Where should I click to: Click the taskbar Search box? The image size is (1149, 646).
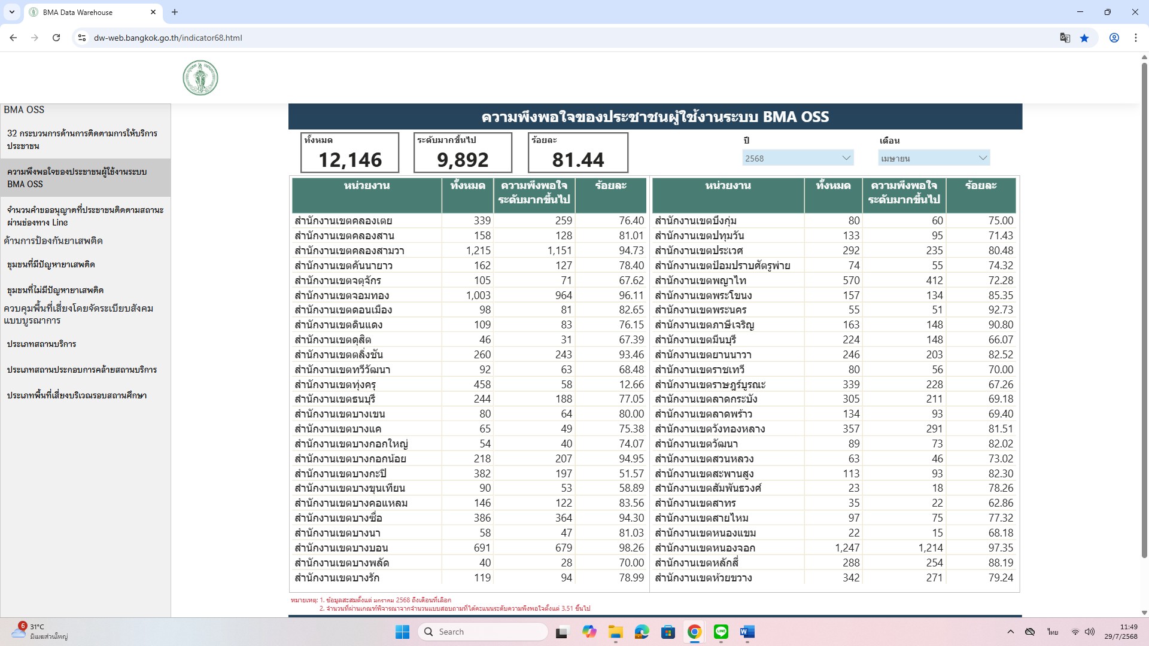click(482, 632)
